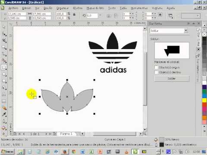Screen dimensions: 207x155
Task: Open Chrome from the taskbar
Action: 74,152
